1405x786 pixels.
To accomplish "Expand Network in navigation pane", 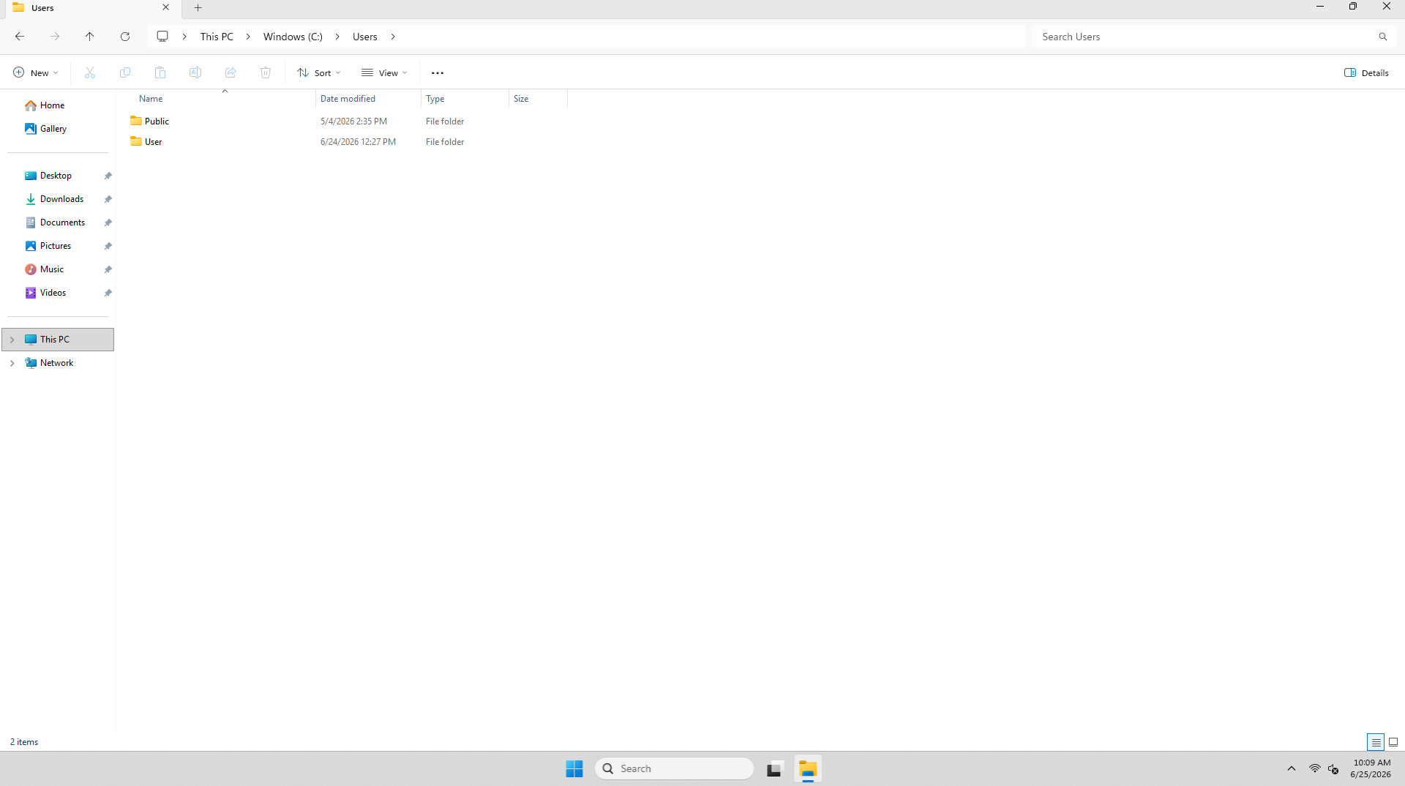I will coord(12,363).
